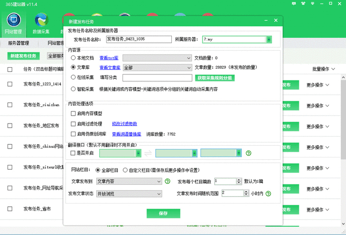Click help icon after 小时内
346x235 pixels.
click(269, 193)
